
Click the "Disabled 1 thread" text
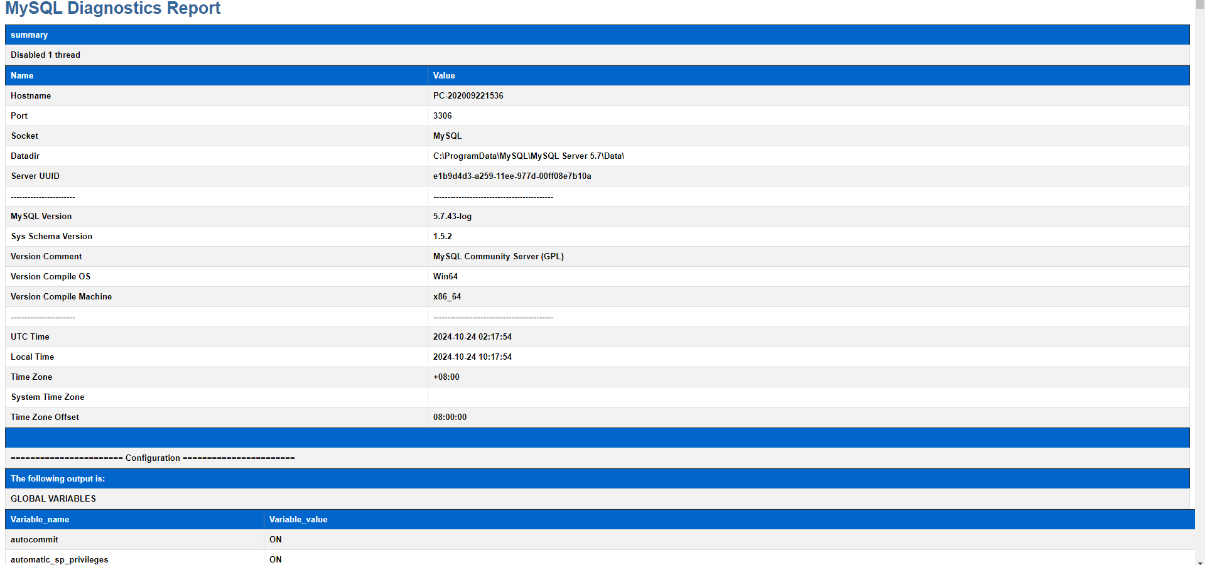45,55
